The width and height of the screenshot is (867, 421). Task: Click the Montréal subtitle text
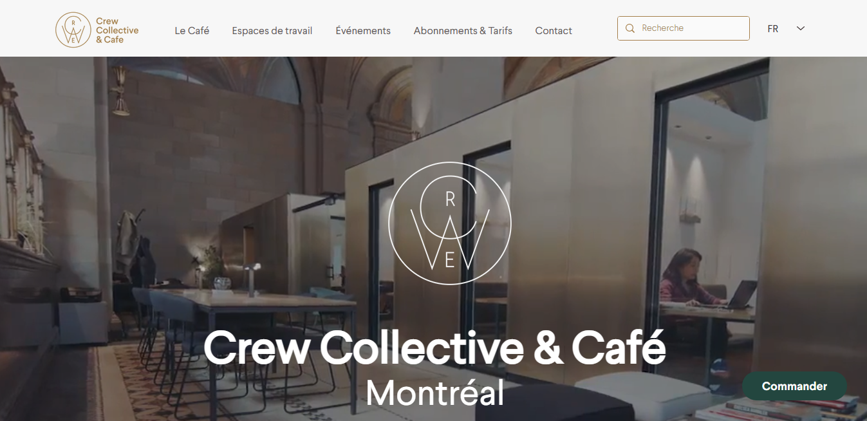point(434,392)
